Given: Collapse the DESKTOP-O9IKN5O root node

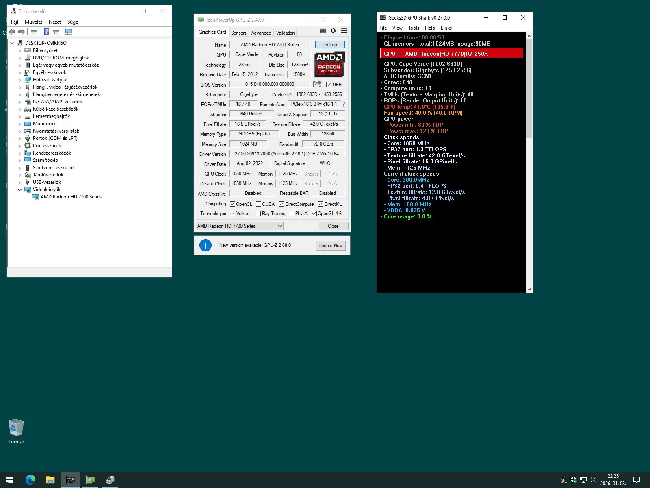Looking at the screenshot, I should click(x=12, y=43).
